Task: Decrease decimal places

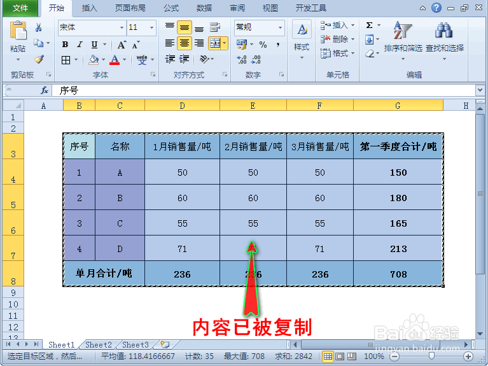Action: [256, 59]
